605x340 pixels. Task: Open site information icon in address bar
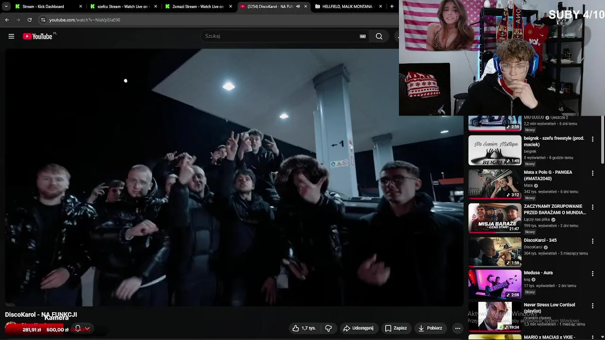[x=43, y=20]
